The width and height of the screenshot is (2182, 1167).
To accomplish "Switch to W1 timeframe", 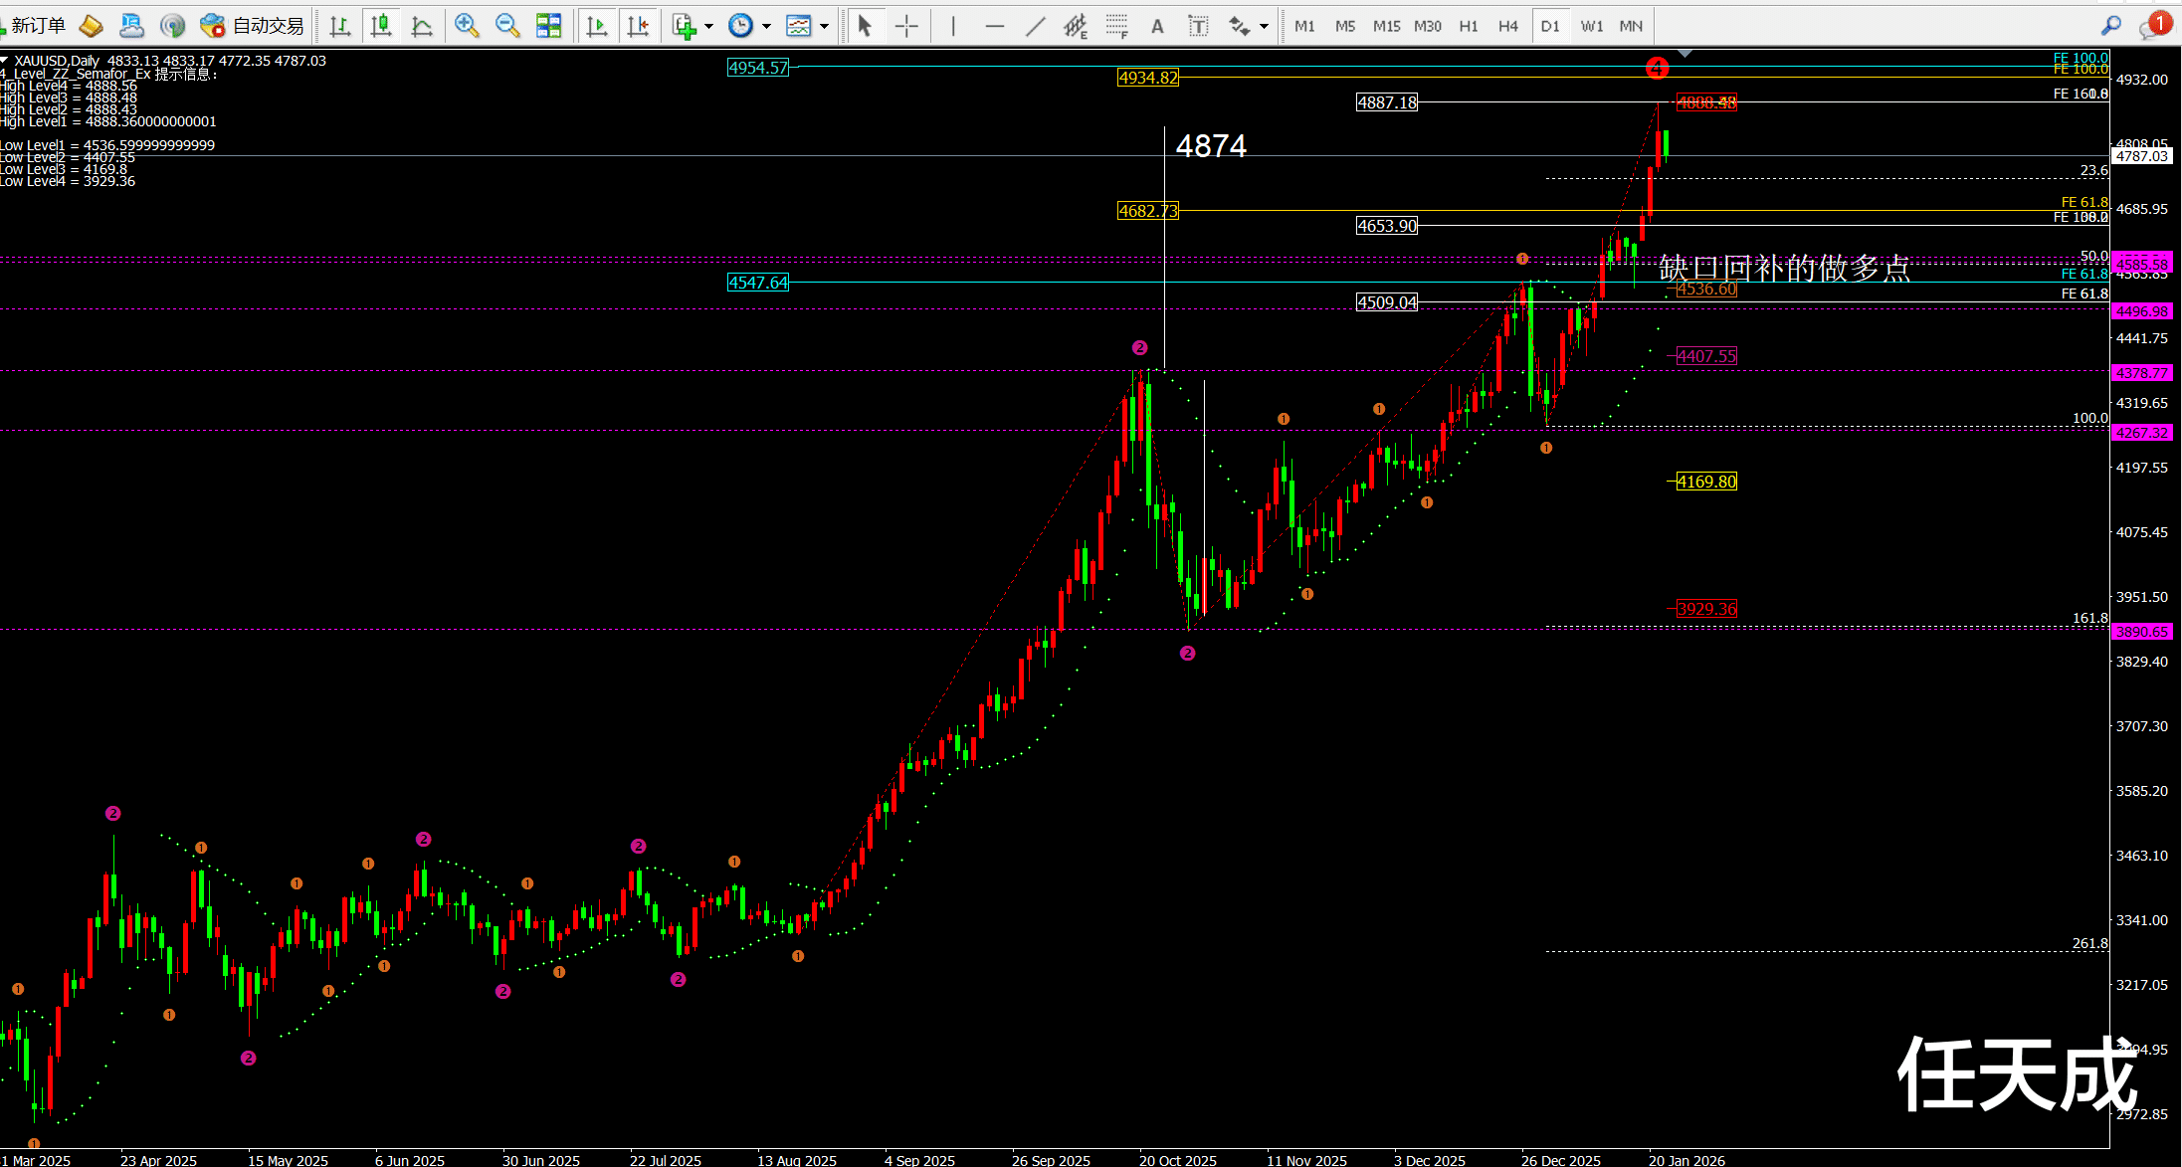I will [x=1591, y=26].
